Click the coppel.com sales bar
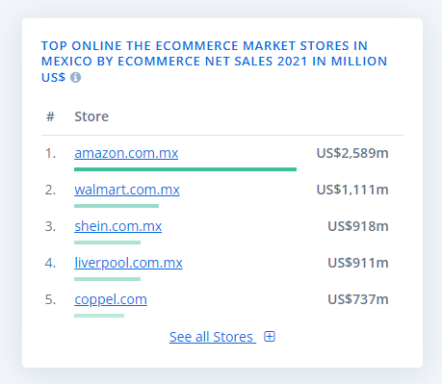 (x=99, y=316)
